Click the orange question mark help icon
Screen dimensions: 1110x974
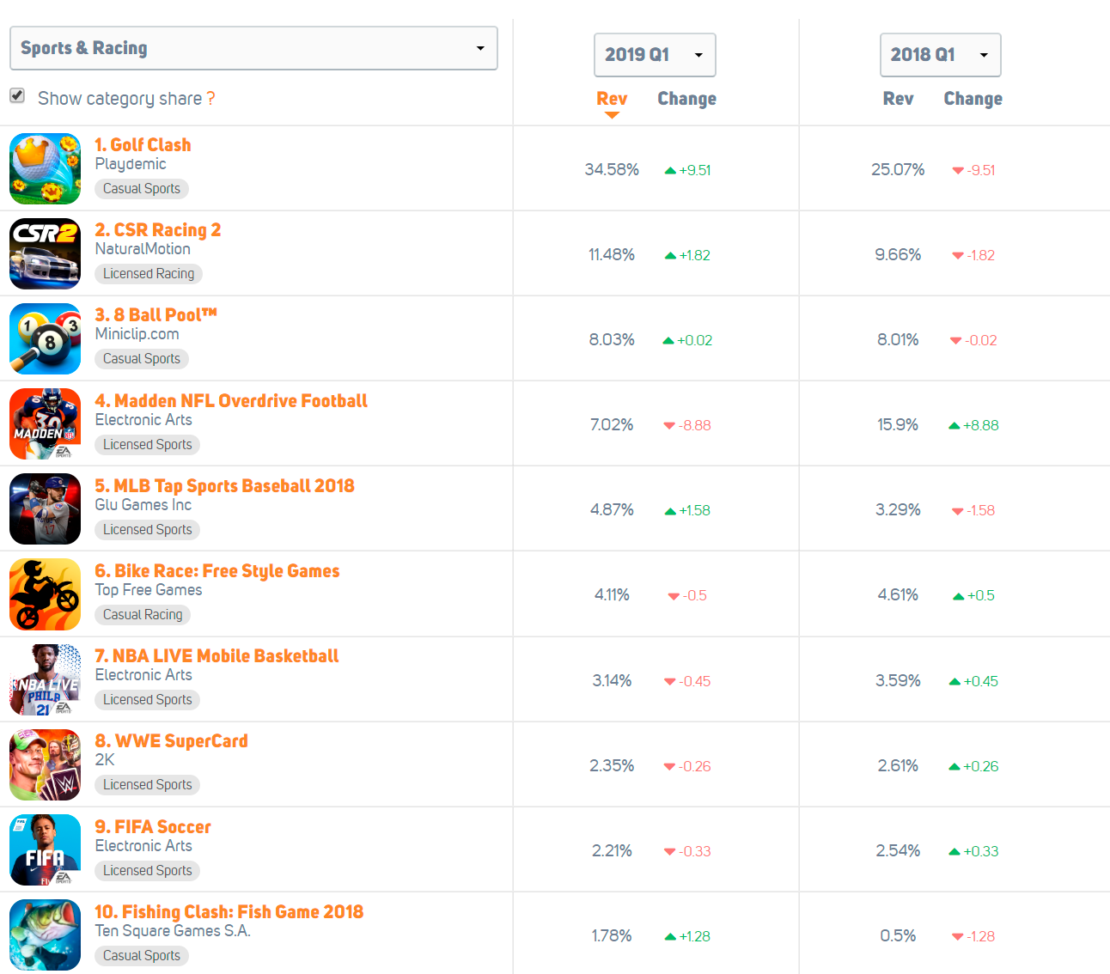coord(210,99)
